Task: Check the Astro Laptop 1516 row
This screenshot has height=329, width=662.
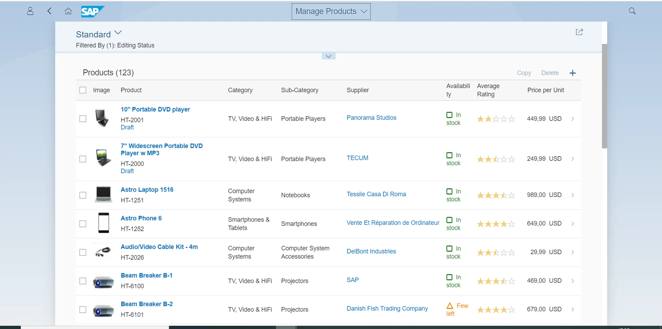Action: (83, 195)
